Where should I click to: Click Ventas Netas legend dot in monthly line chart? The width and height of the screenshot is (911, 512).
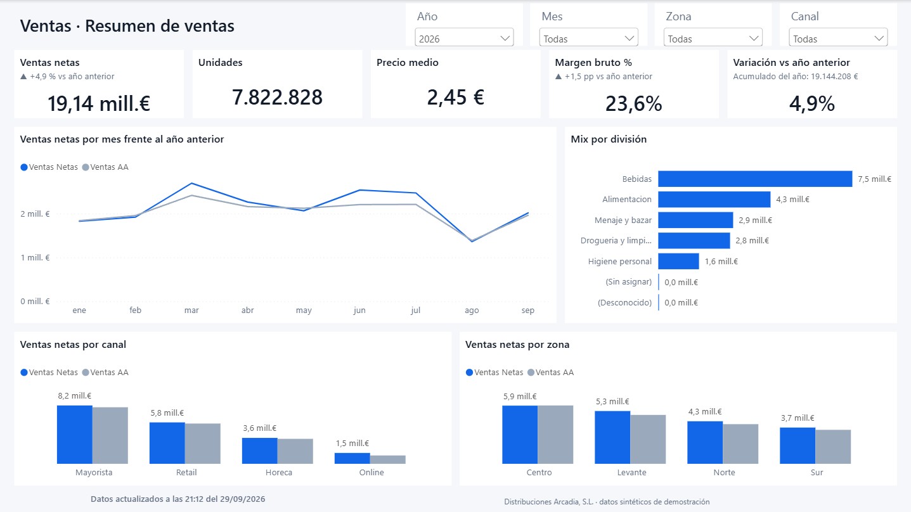tap(24, 167)
